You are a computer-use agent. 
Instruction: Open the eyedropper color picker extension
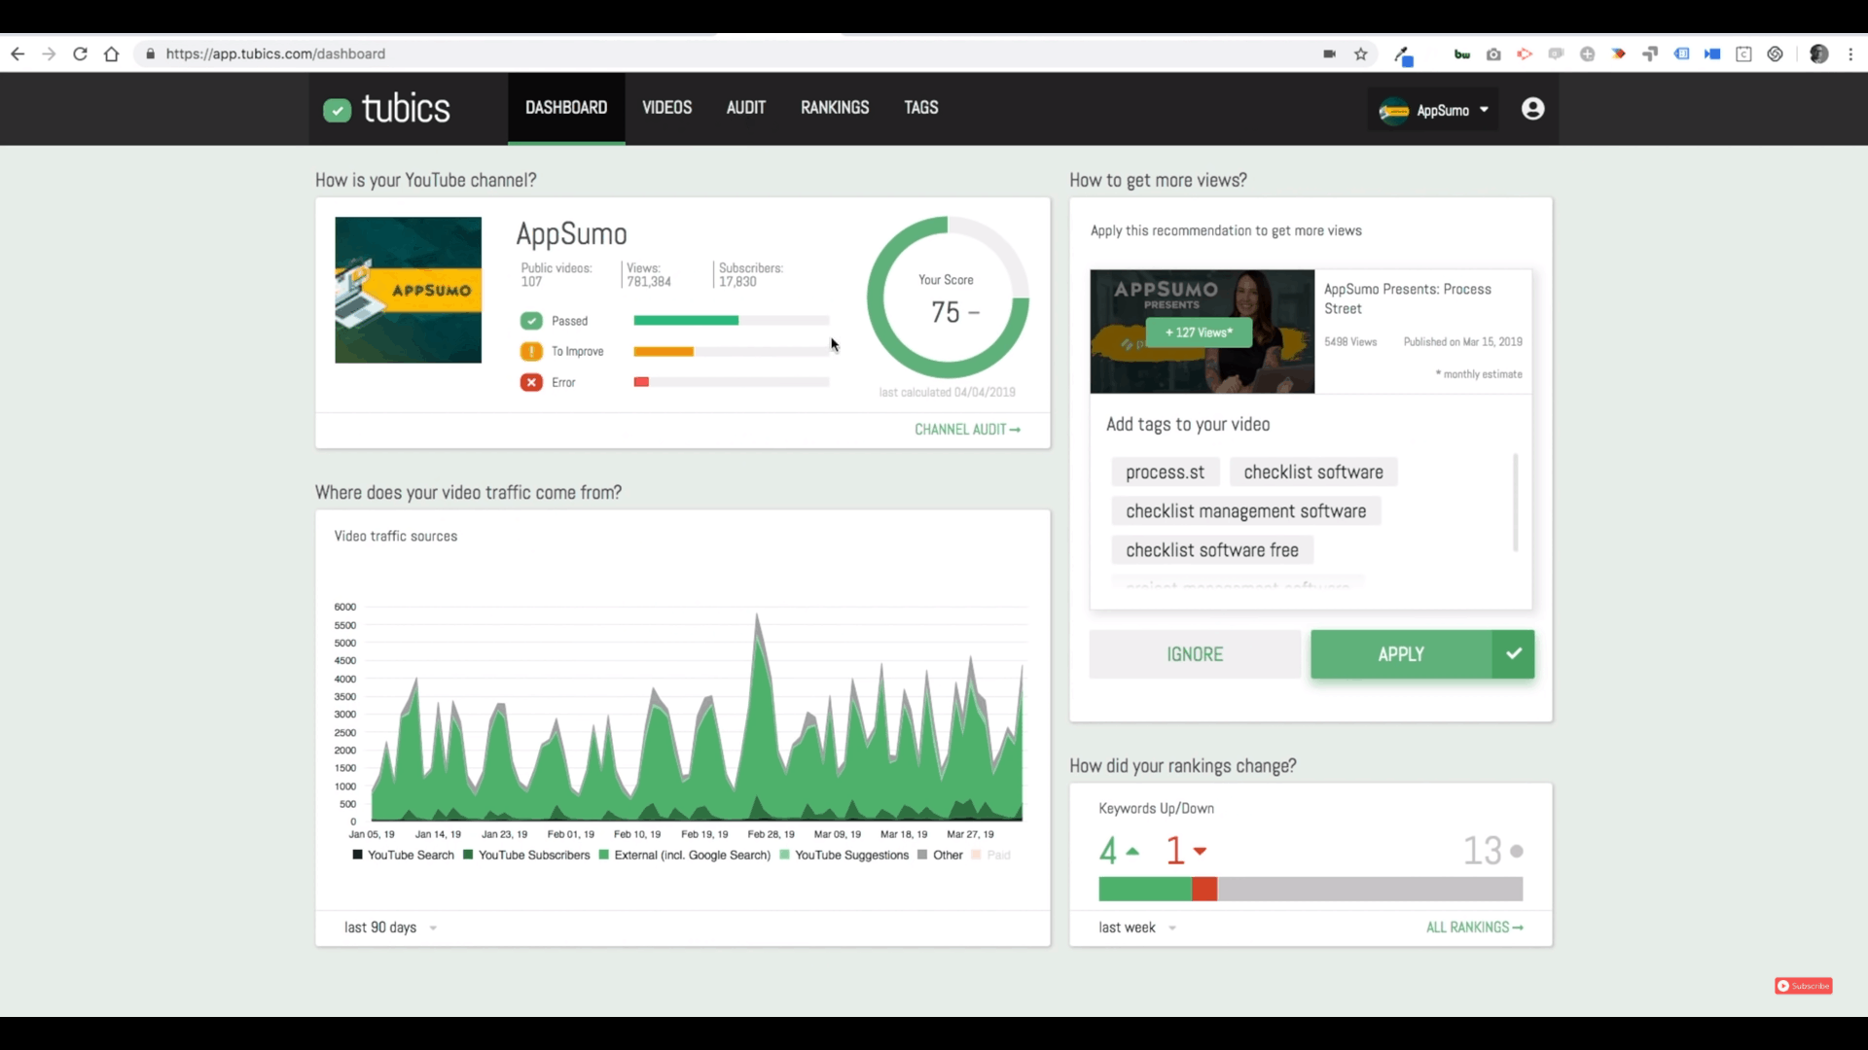1403,55
